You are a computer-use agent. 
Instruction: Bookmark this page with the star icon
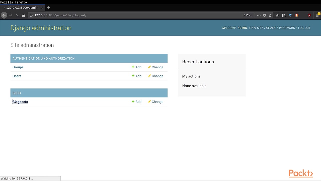coord(270,15)
